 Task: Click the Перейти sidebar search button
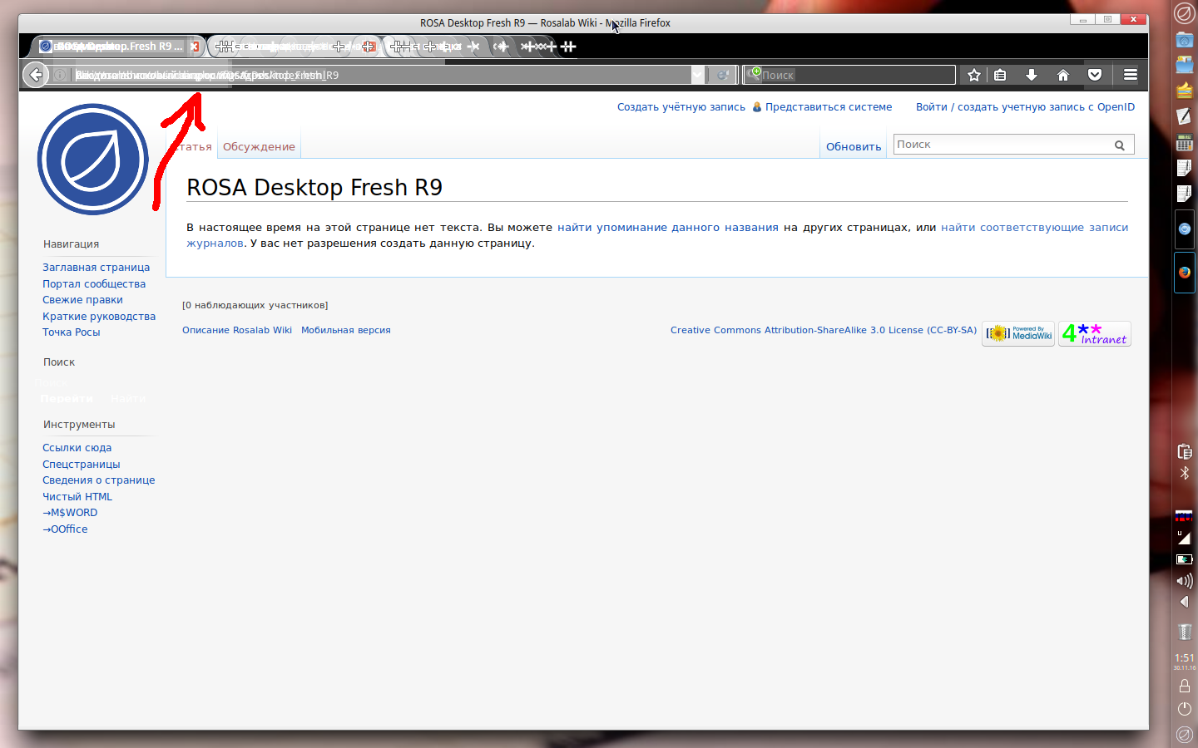click(67, 399)
